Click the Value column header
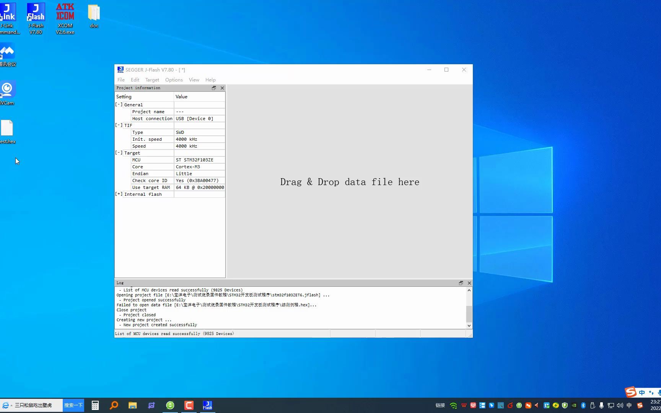Viewport: 661px width, 413px height. (199, 97)
